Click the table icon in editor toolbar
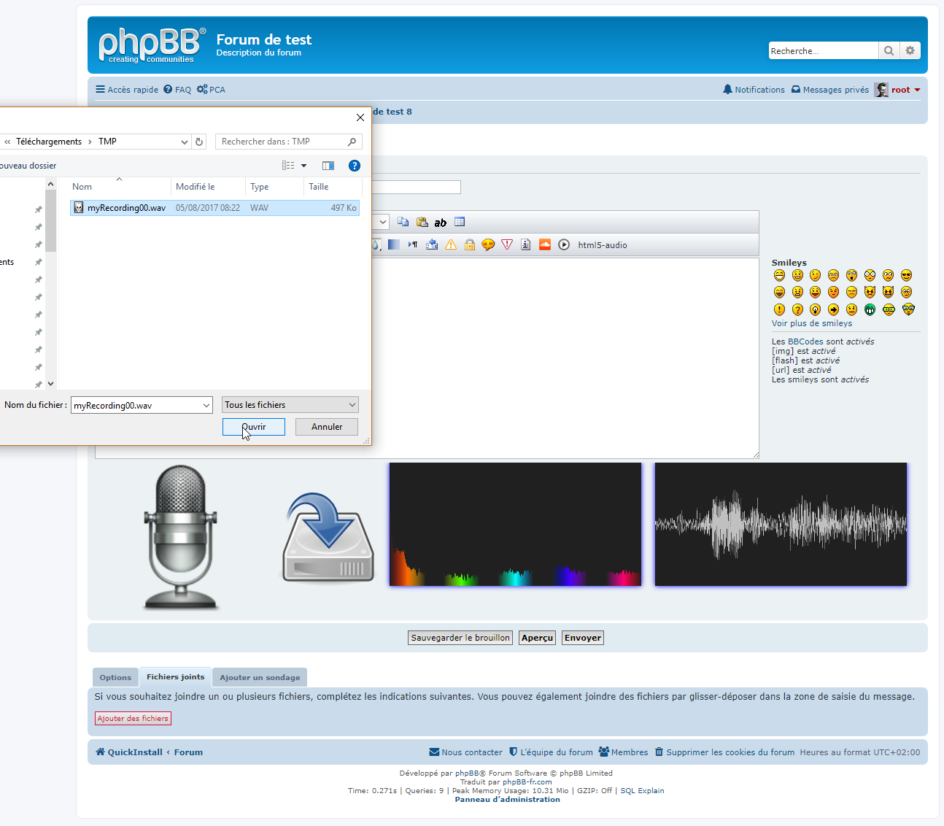The image size is (944, 826). pyautogui.click(x=460, y=222)
